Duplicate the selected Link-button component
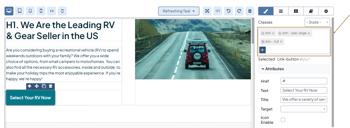The height and width of the screenshot is (128, 350). point(44,86)
